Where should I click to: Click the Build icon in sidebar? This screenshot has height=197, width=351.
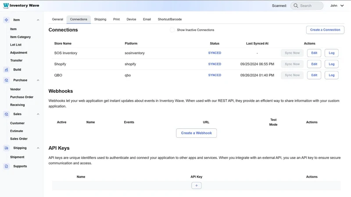[6, 70]
